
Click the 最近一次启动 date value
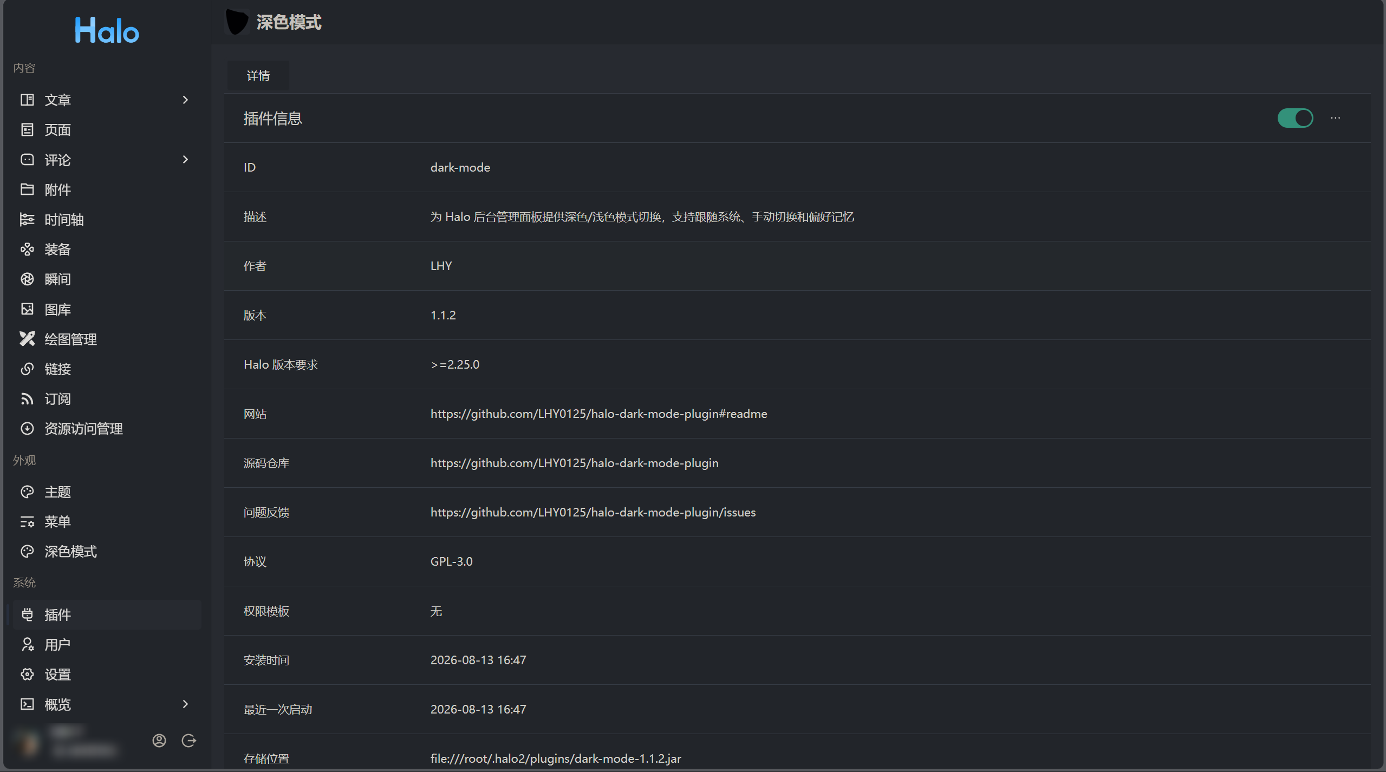(x=478, y=709)
